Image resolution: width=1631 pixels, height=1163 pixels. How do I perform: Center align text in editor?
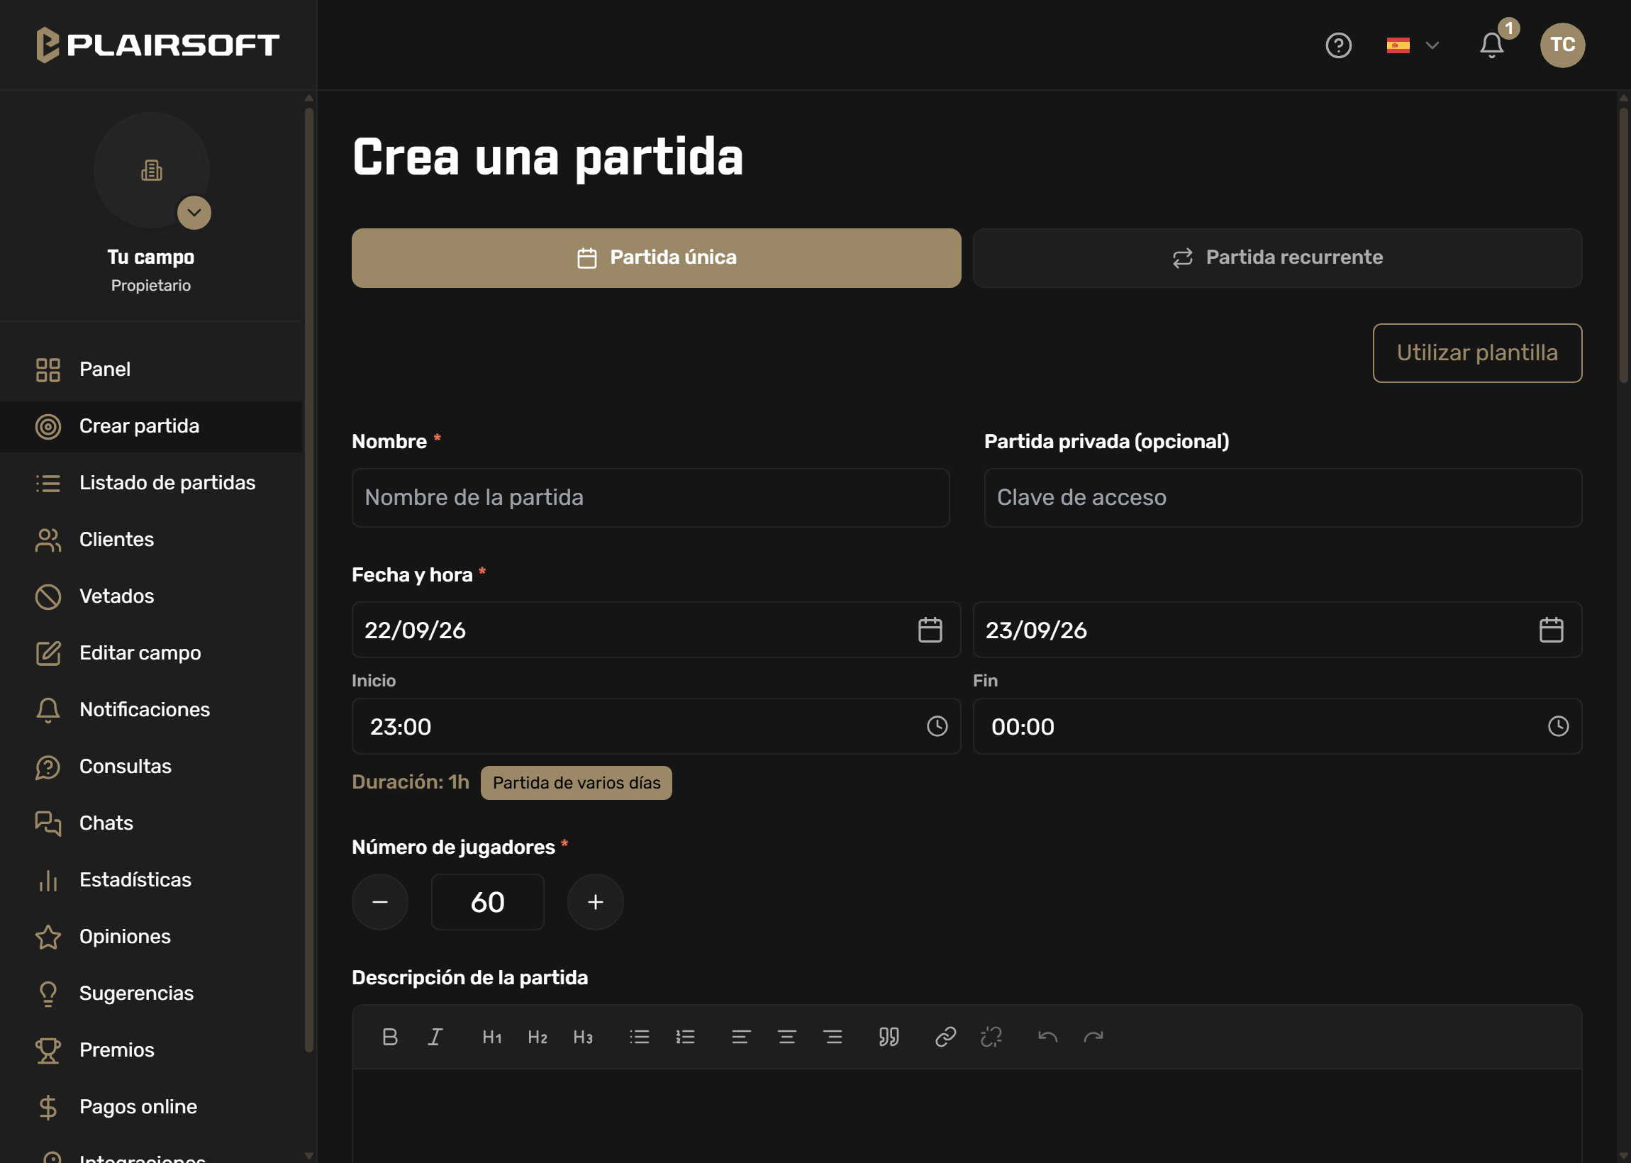787,1037
